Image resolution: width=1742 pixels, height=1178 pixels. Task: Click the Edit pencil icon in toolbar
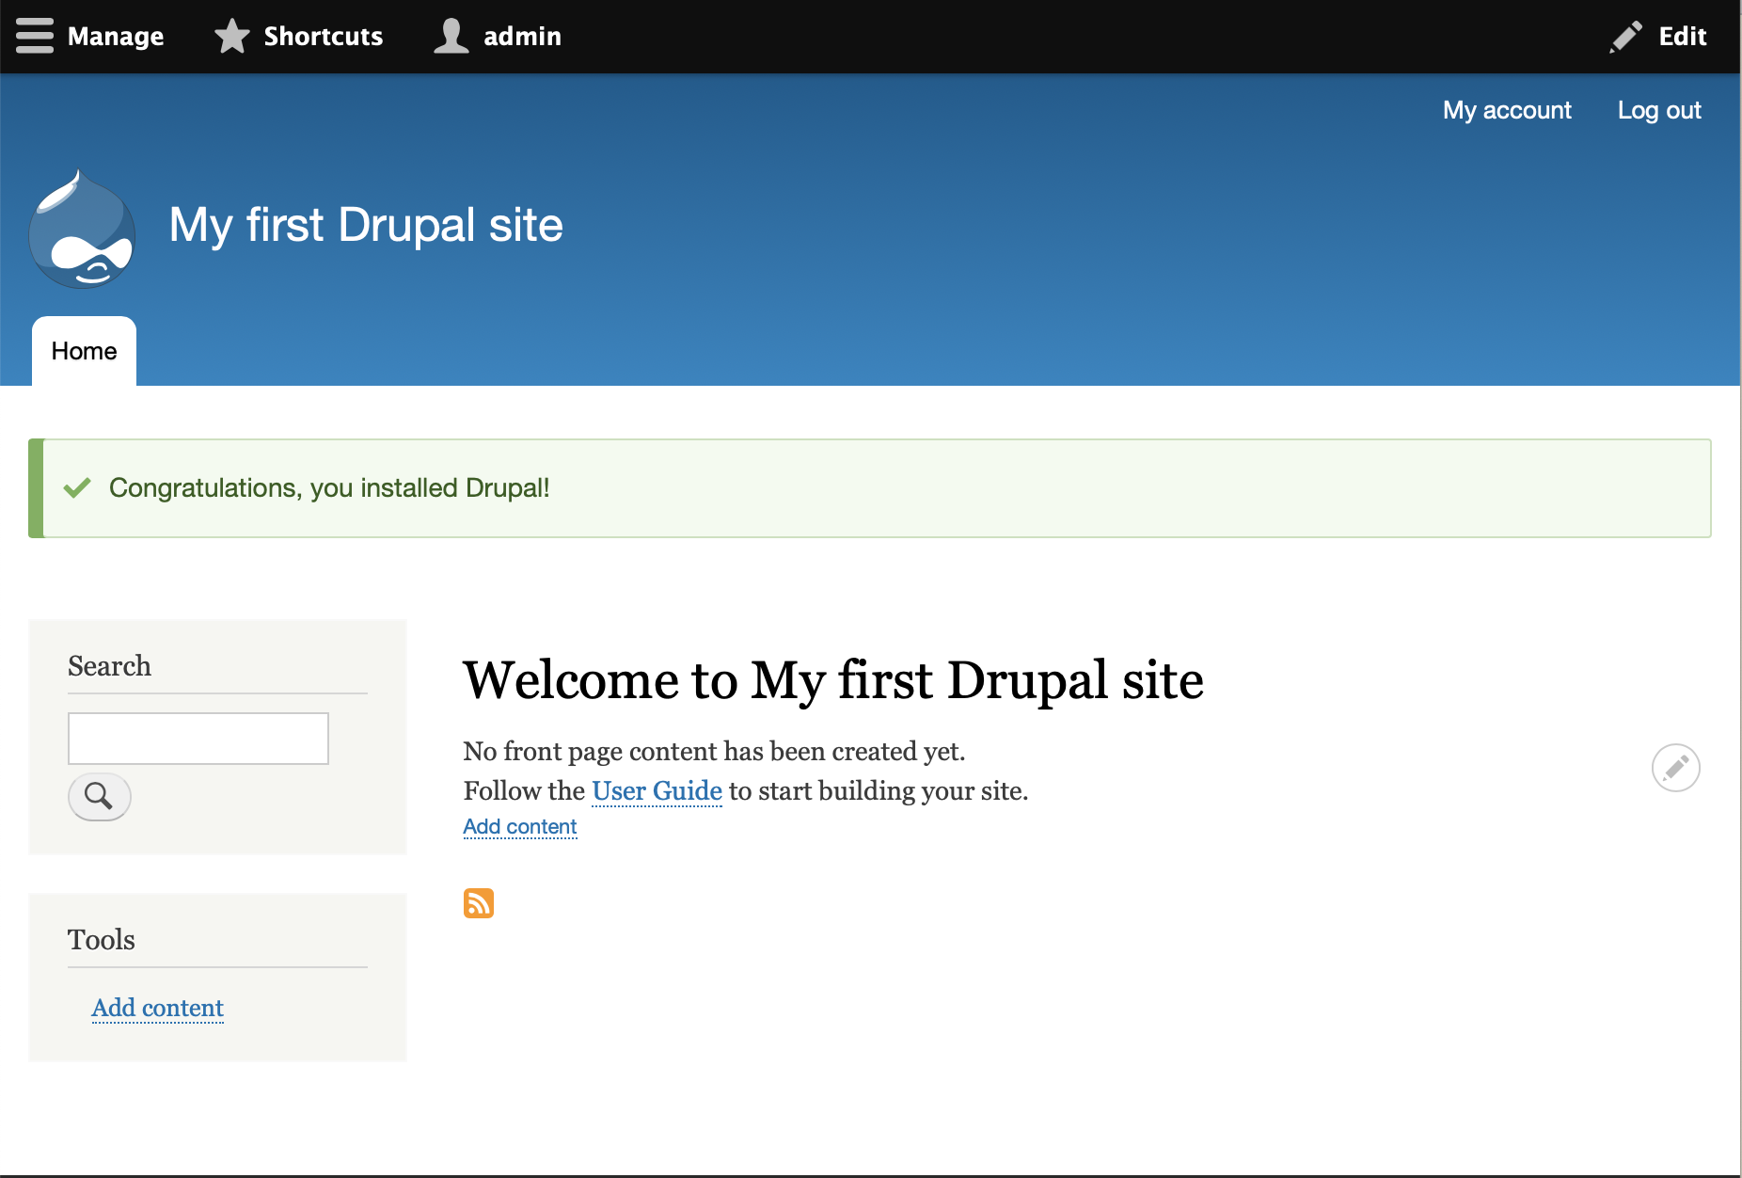tap(1625, 36)
